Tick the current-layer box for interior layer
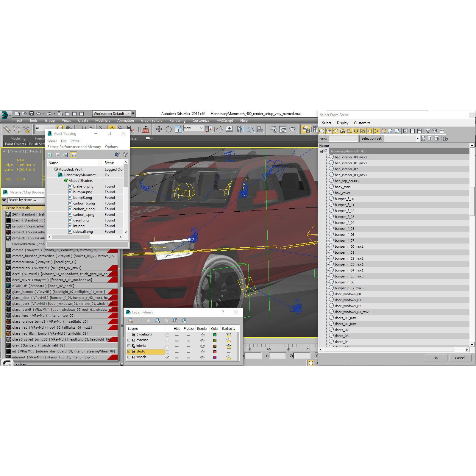 [x=167, y=346]
